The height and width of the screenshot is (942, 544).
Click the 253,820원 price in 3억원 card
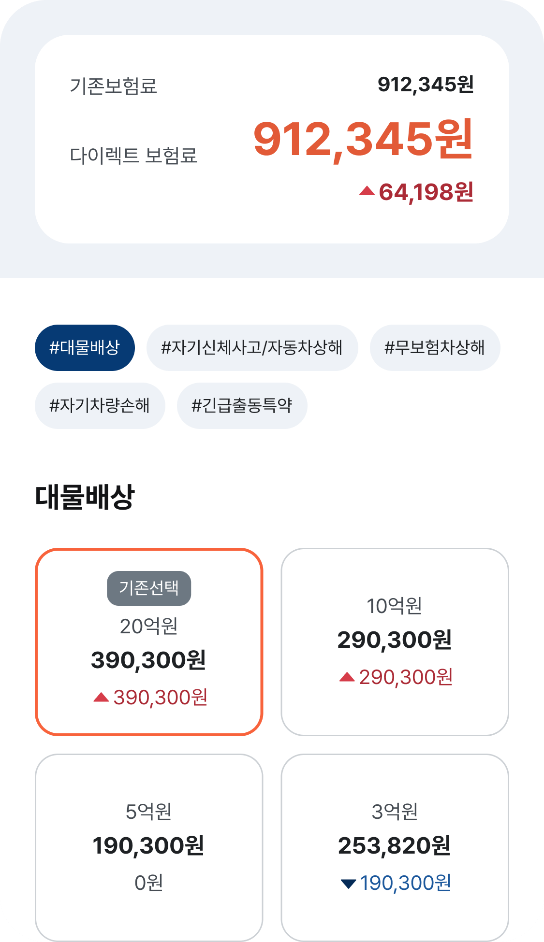[395, 846]
